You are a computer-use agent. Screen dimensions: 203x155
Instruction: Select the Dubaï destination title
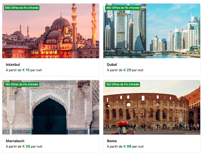pyautogui.click(x=112, y=65)
